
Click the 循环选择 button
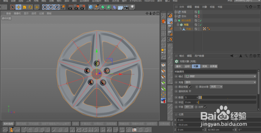click(x=21, y=124)
